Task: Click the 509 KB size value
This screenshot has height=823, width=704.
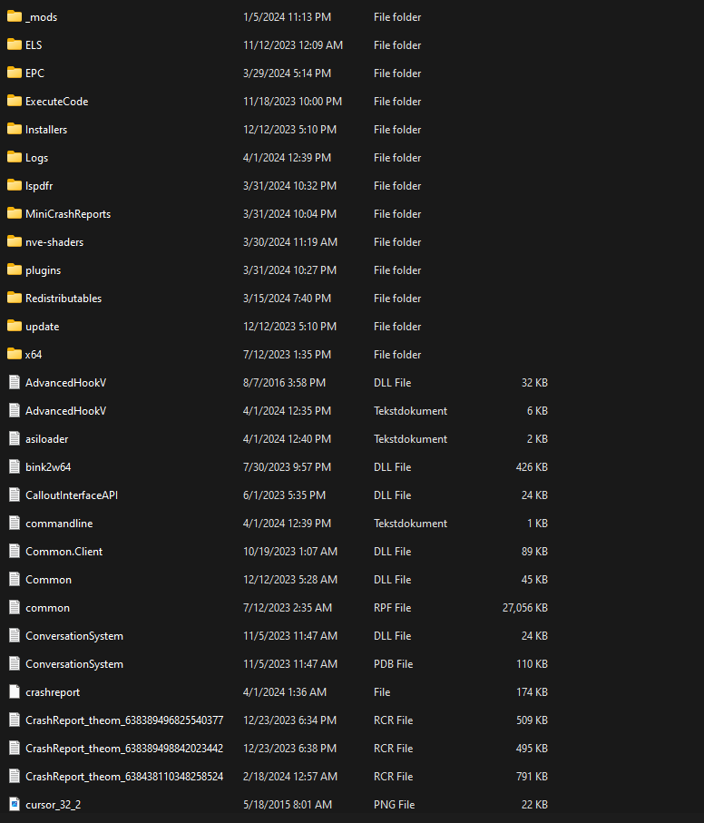Action: [x=532, y=720]
